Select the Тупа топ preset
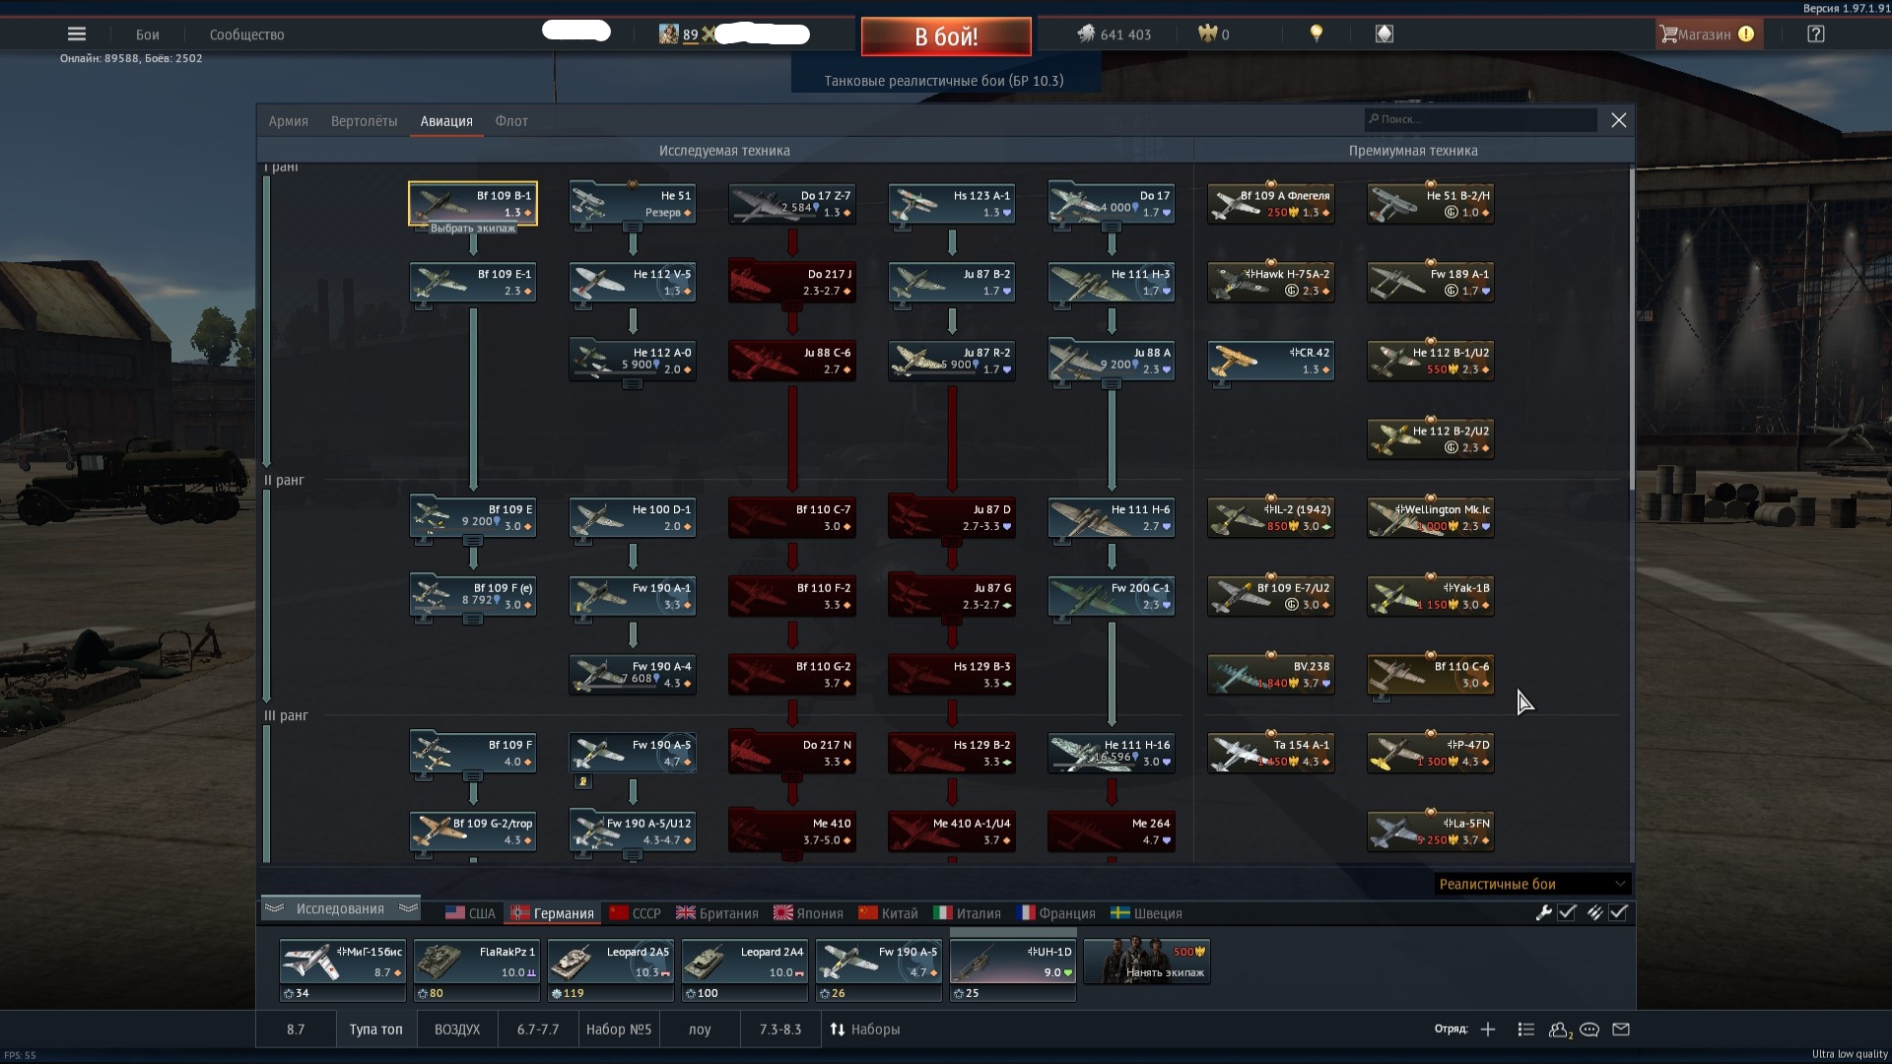Image resolution: width=1892 pixels, height=1064 pixels. [x=376, y=1030]
